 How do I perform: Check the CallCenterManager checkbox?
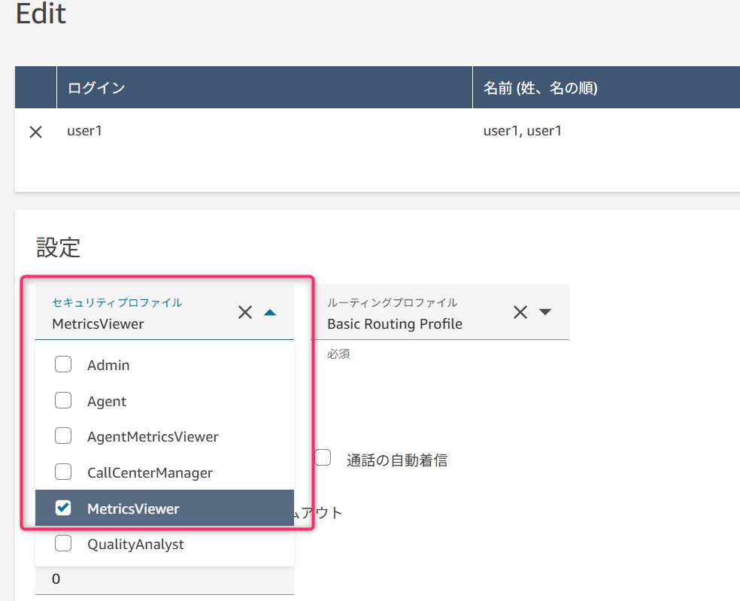pos(63,472)
